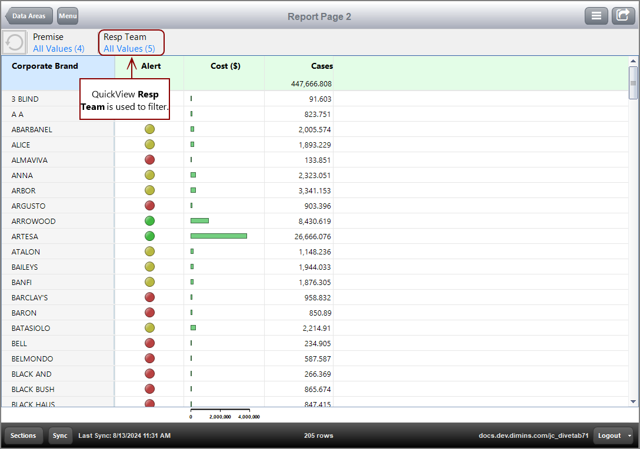The width and height of the screenshot is (640, 449).
Task: Open the Sections panel
Action: (23, 435)
